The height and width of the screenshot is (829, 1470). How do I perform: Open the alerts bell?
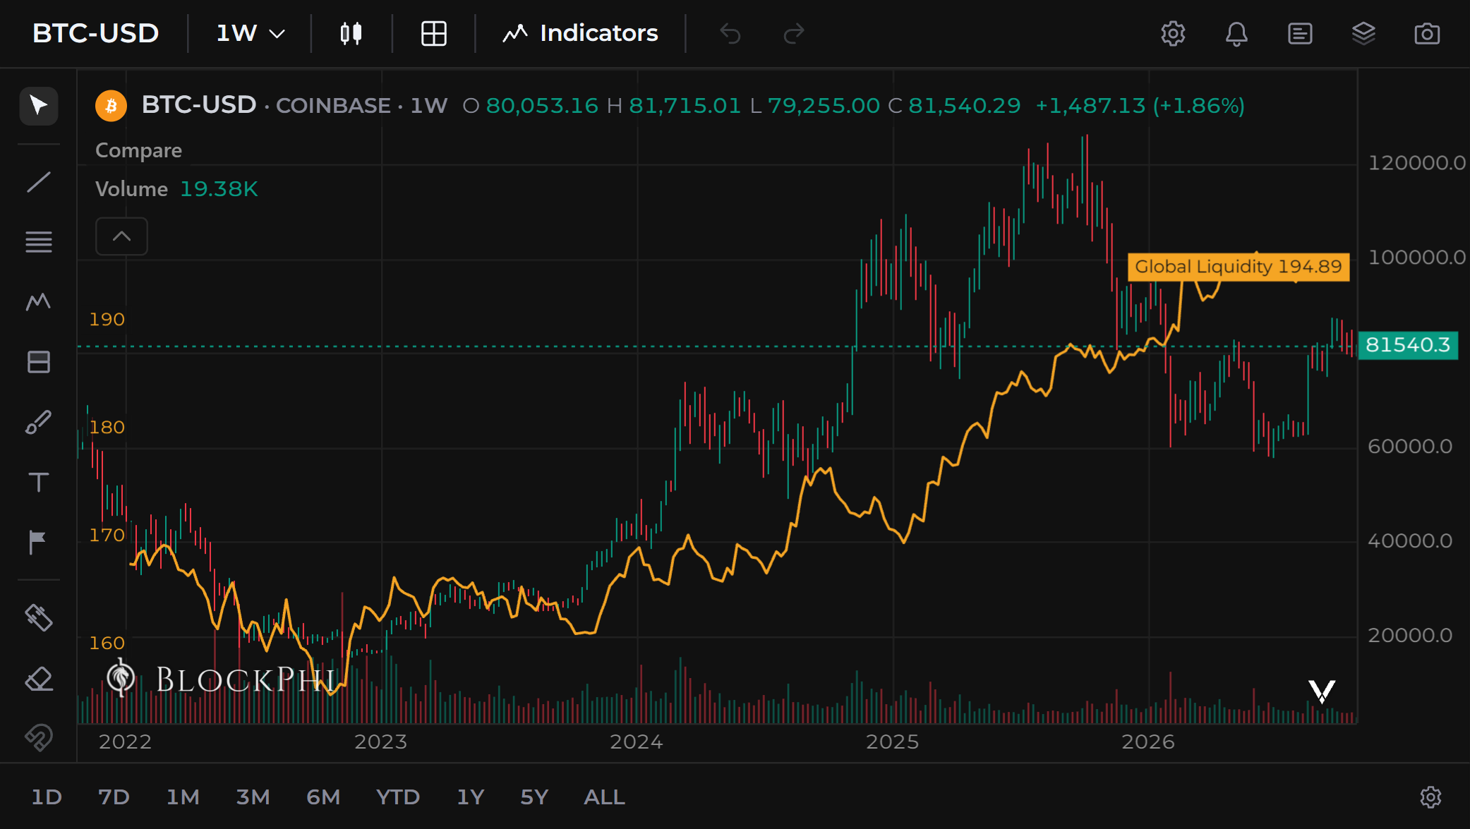tap(1236, 33)
